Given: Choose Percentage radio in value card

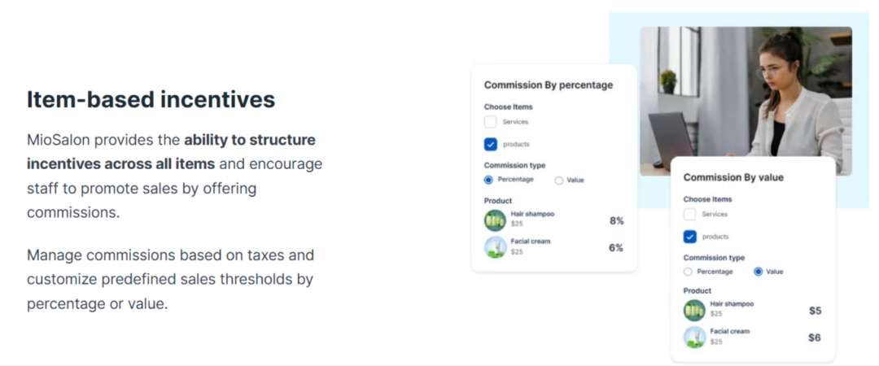Looking at the screenshot, I should point(688,272).
